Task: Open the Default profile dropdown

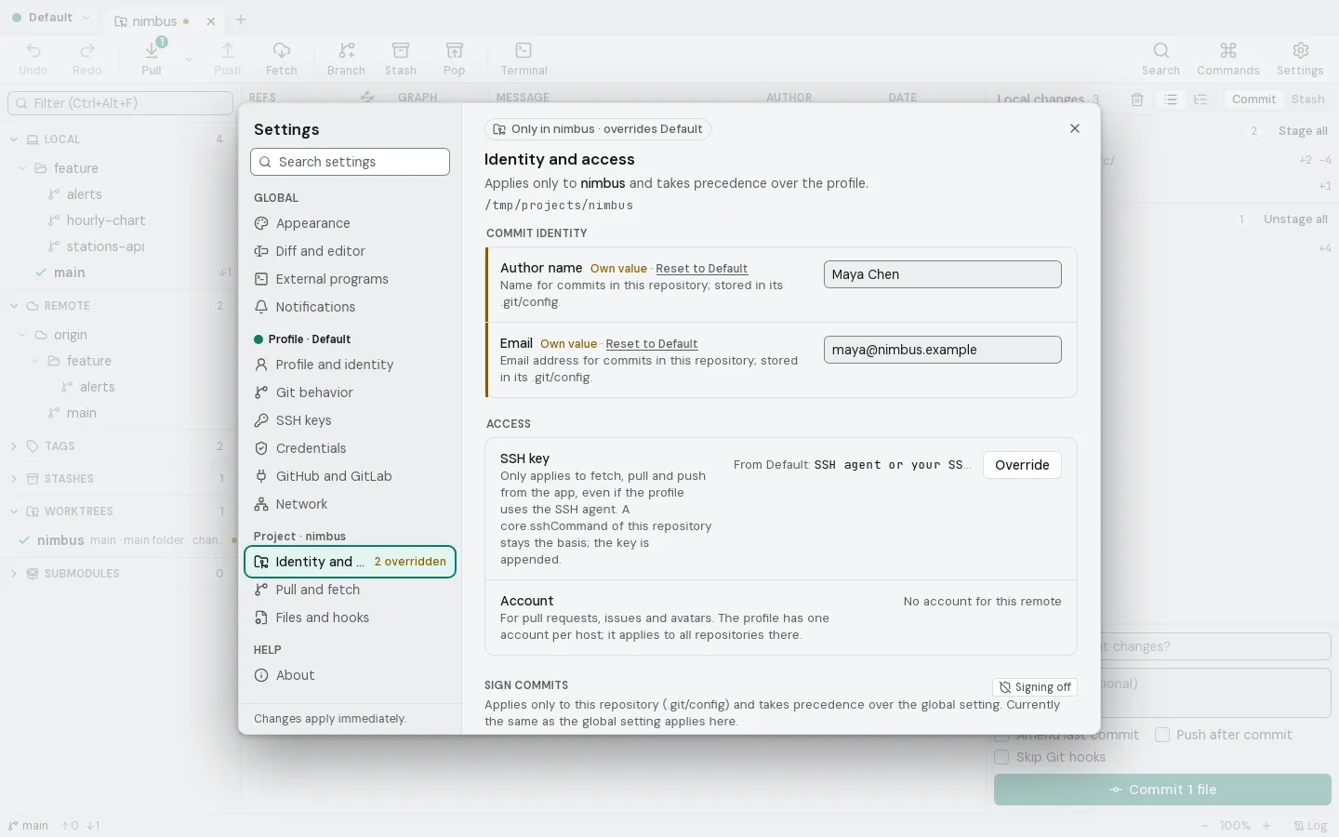Action: point(51,18)
